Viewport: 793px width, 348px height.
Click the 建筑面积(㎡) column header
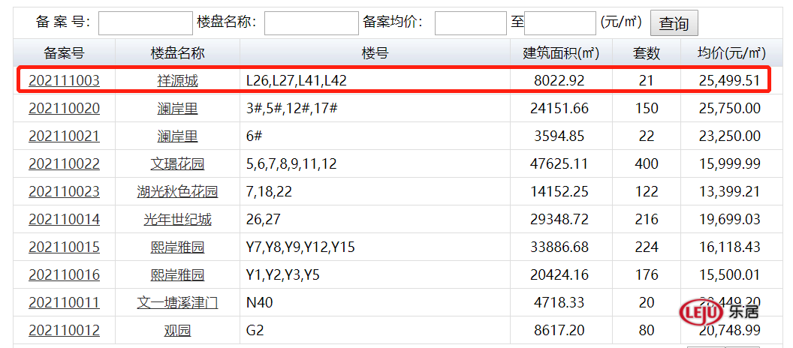click(562, 52)
